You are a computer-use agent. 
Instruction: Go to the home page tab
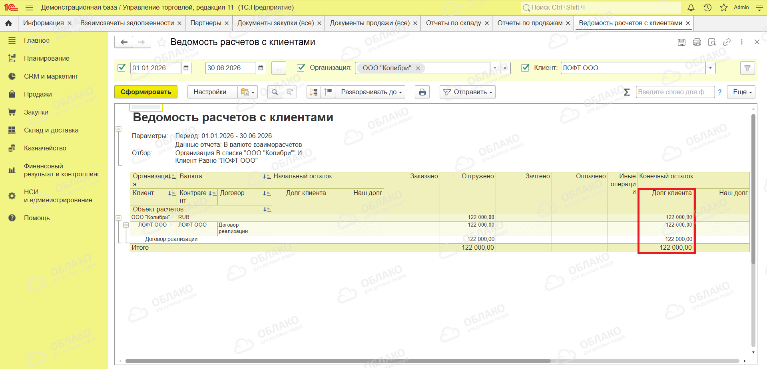[x=8, y=23]
